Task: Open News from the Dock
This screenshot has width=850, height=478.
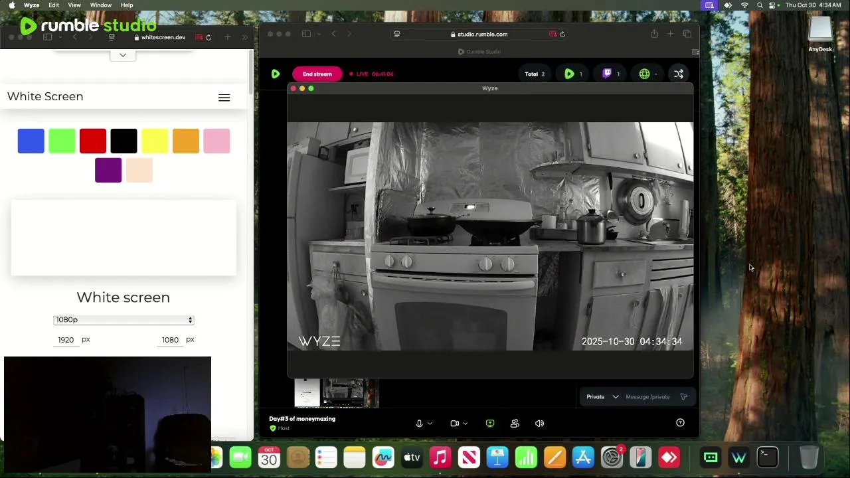Action: point(469,457)
